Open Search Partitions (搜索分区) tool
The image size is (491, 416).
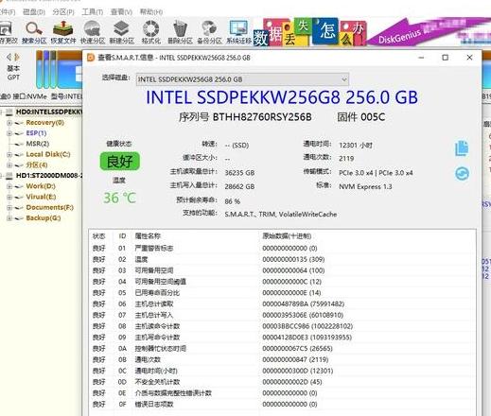34,32
